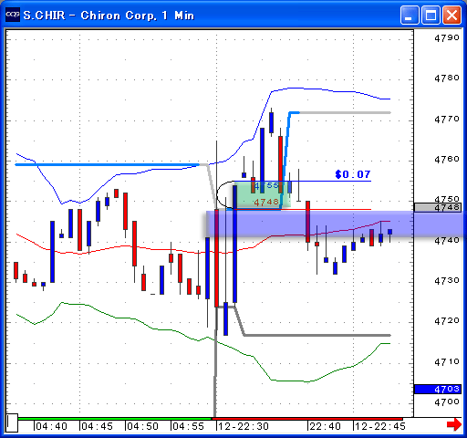Click the 04:50 time axis label

142,426
